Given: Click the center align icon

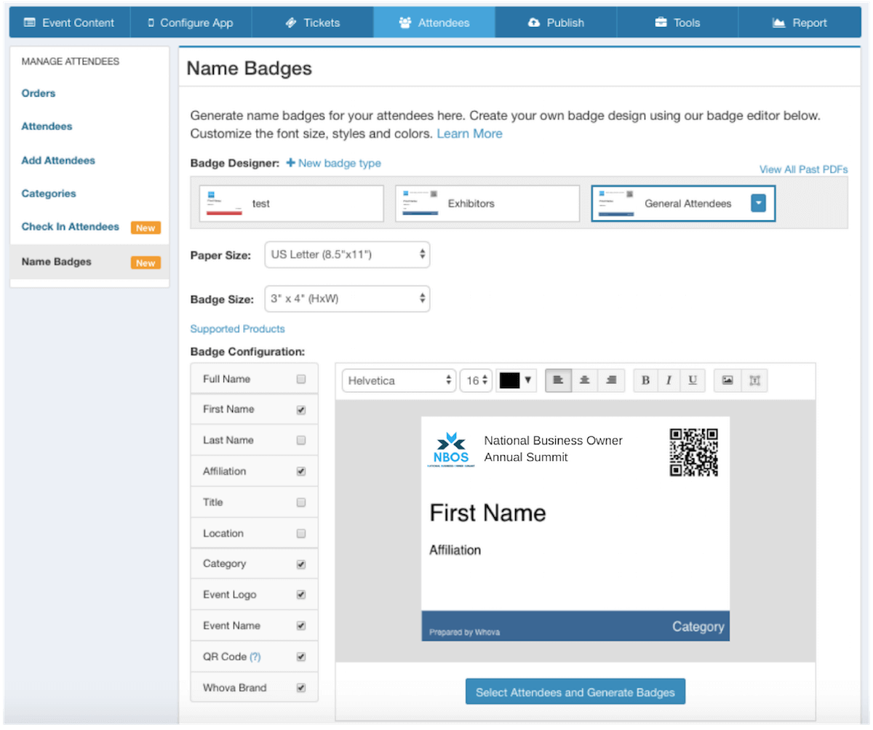Looking at the screenshot, I should pos(584,380).
